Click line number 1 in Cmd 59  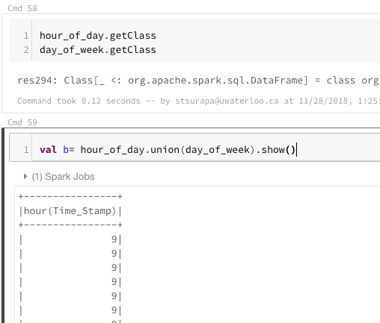tap(26, 150)
